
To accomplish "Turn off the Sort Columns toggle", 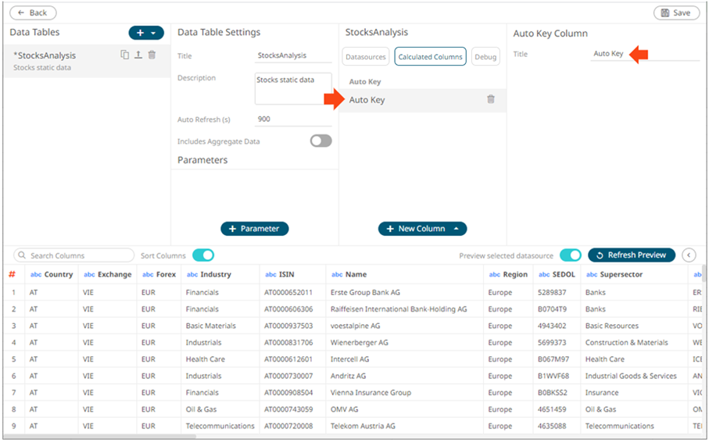I will (x=203, y=255).
